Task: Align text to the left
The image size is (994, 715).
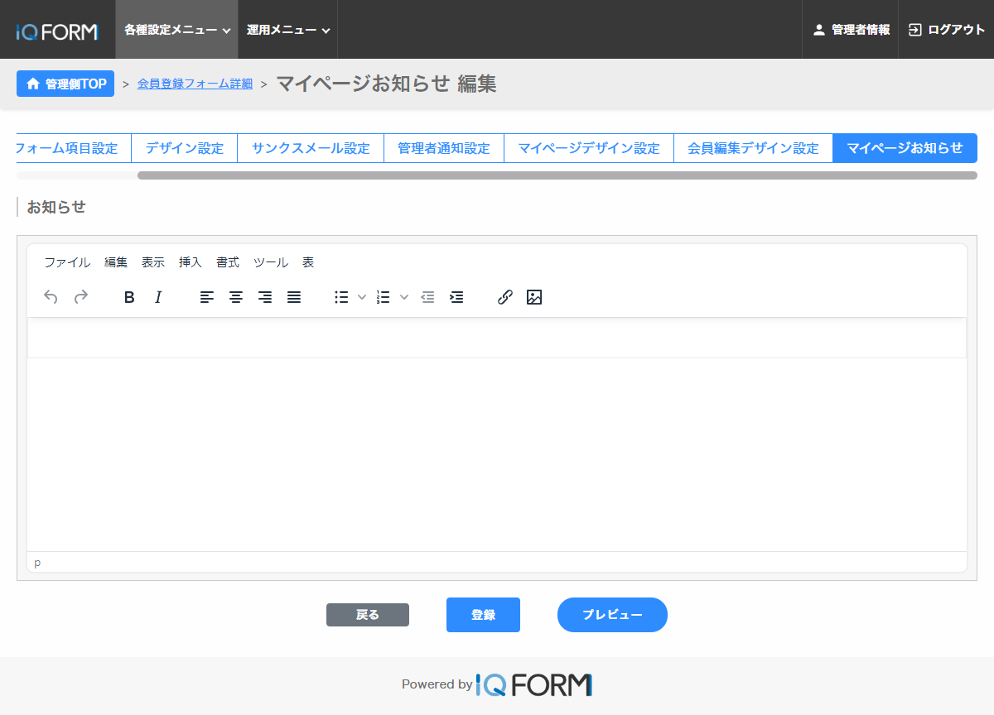Action: coord(207,297)
